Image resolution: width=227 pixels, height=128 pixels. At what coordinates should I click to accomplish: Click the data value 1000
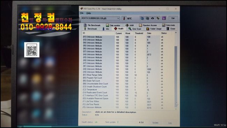point(149,69)
